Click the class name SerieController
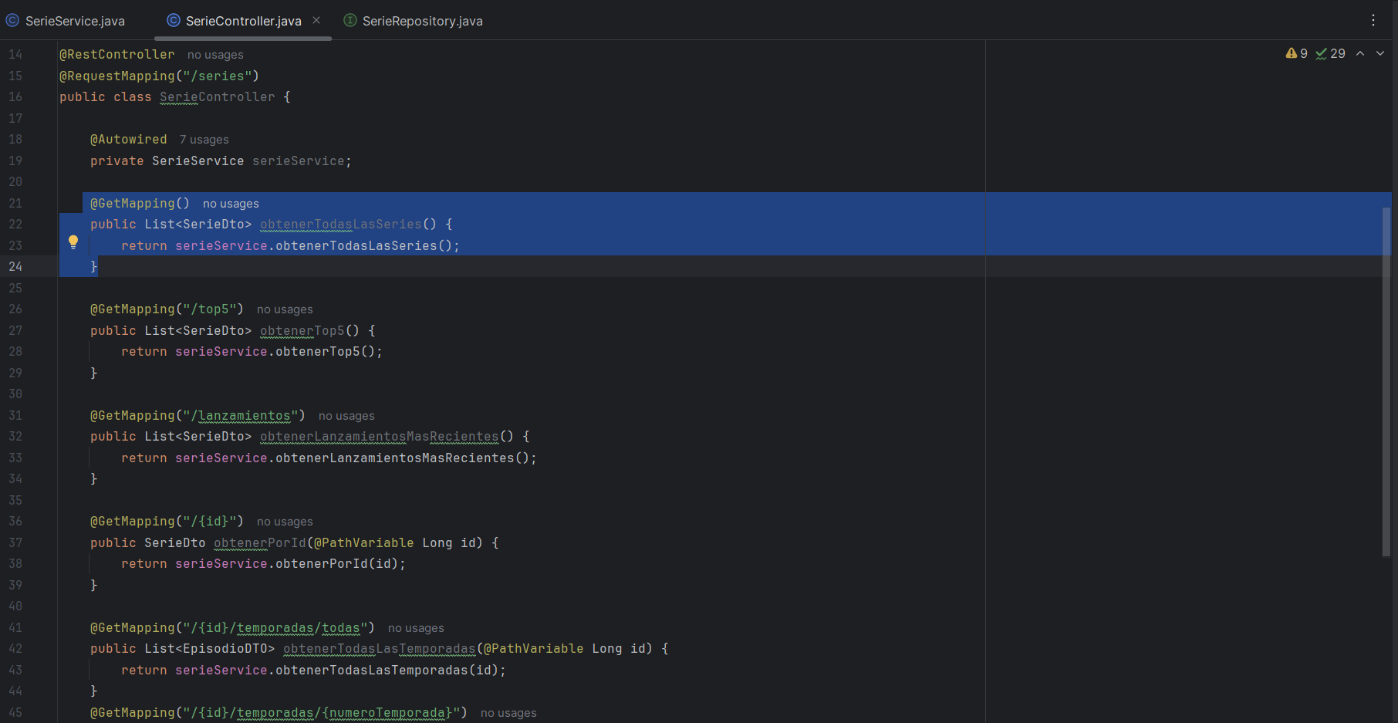Viewport: 1398px width, 723px height. (218, 96)
